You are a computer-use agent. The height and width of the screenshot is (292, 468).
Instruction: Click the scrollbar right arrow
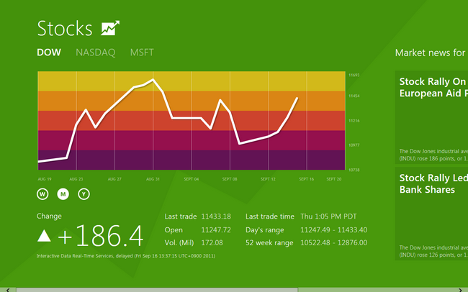click(460, 290)
